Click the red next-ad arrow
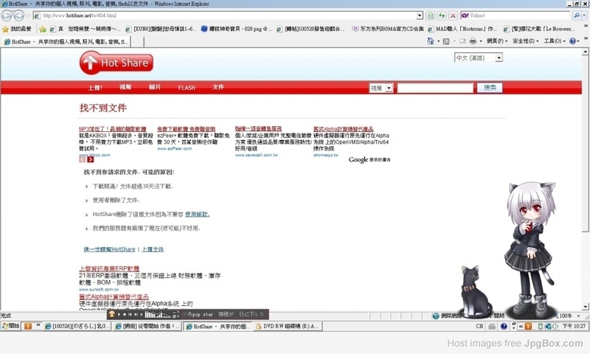This screenshot has width=590, height=354. point(90,159)
